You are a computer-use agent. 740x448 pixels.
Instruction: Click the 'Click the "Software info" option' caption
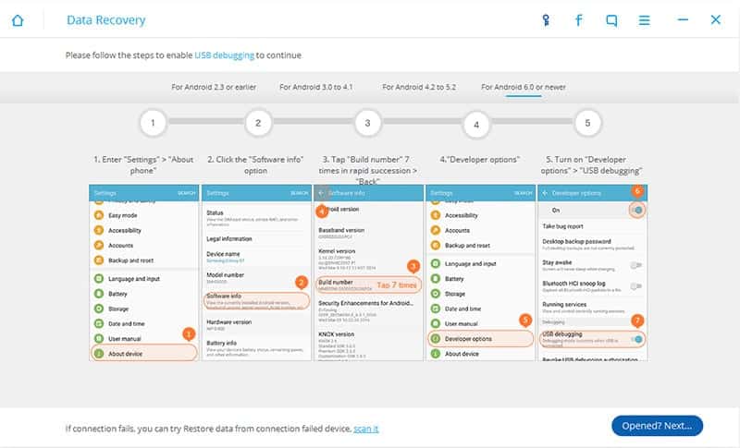click(x=255, y=164)
